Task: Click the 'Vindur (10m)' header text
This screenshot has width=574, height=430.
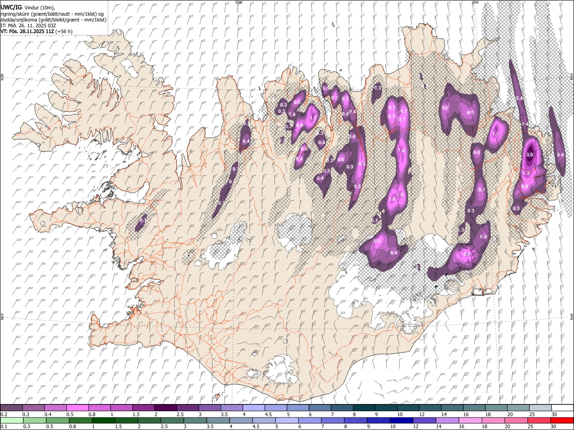Action: tap(39, 8)
